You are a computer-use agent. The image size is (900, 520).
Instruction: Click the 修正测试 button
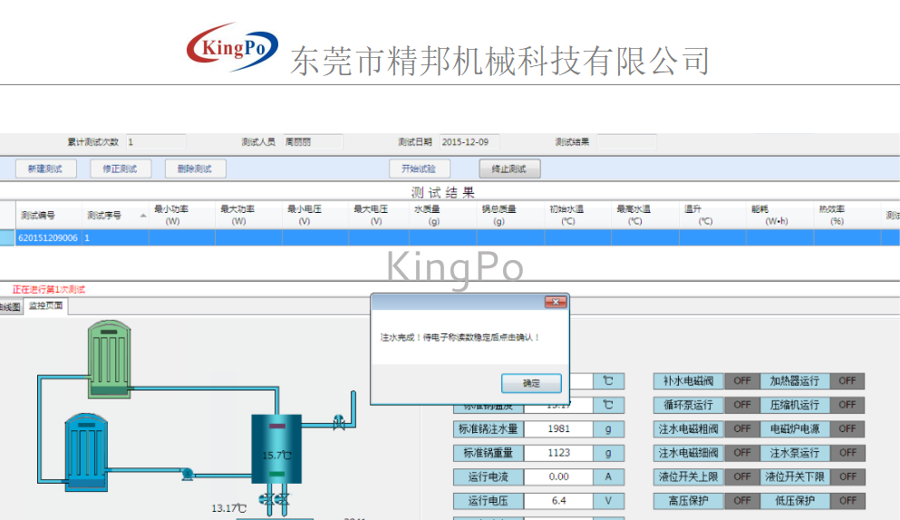point(120,169)
